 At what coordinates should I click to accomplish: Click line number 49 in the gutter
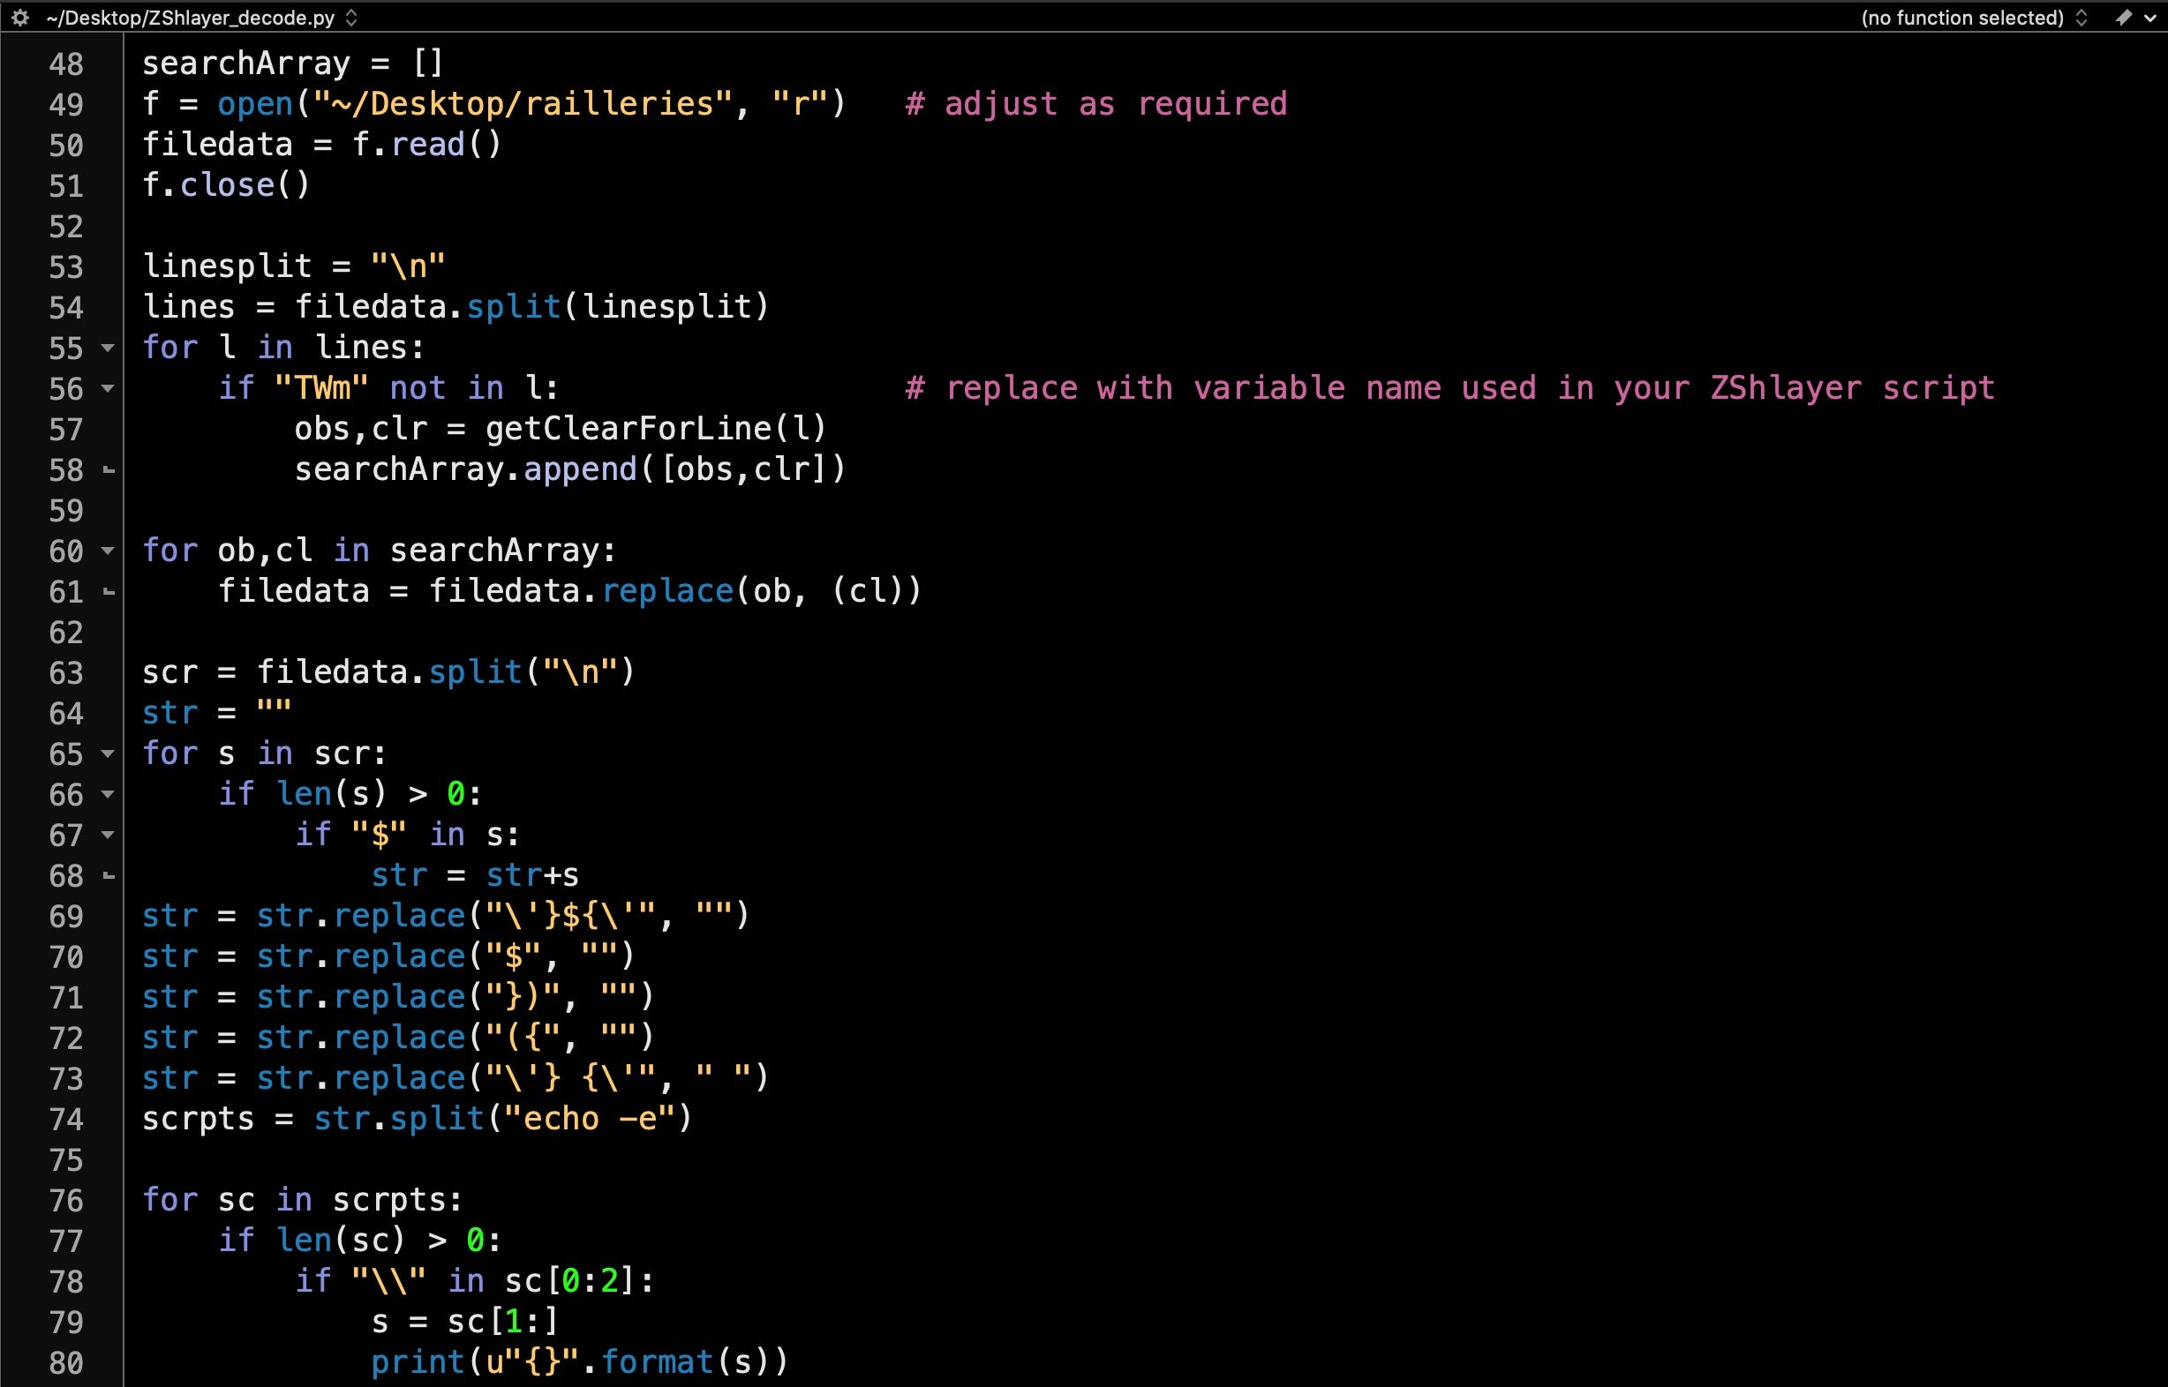pos(66,104)
